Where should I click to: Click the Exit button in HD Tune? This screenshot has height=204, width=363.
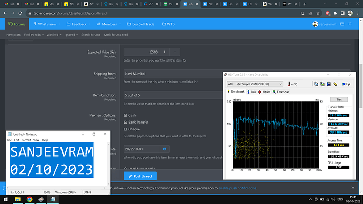346,84
